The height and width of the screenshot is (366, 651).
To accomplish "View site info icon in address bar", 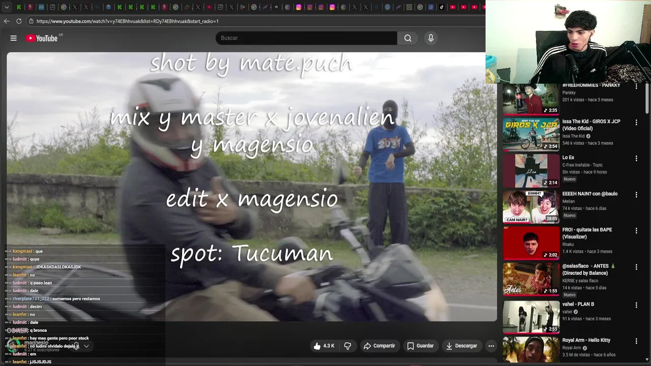I will pyautogui.click(x=31, y=21).
